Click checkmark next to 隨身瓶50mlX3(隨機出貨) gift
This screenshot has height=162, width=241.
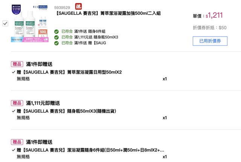(x=14, y=111)
